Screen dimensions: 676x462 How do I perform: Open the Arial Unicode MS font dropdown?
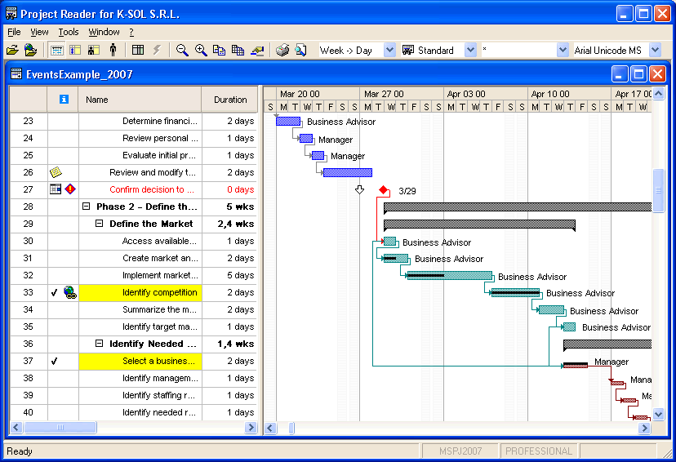pos(655,51)
